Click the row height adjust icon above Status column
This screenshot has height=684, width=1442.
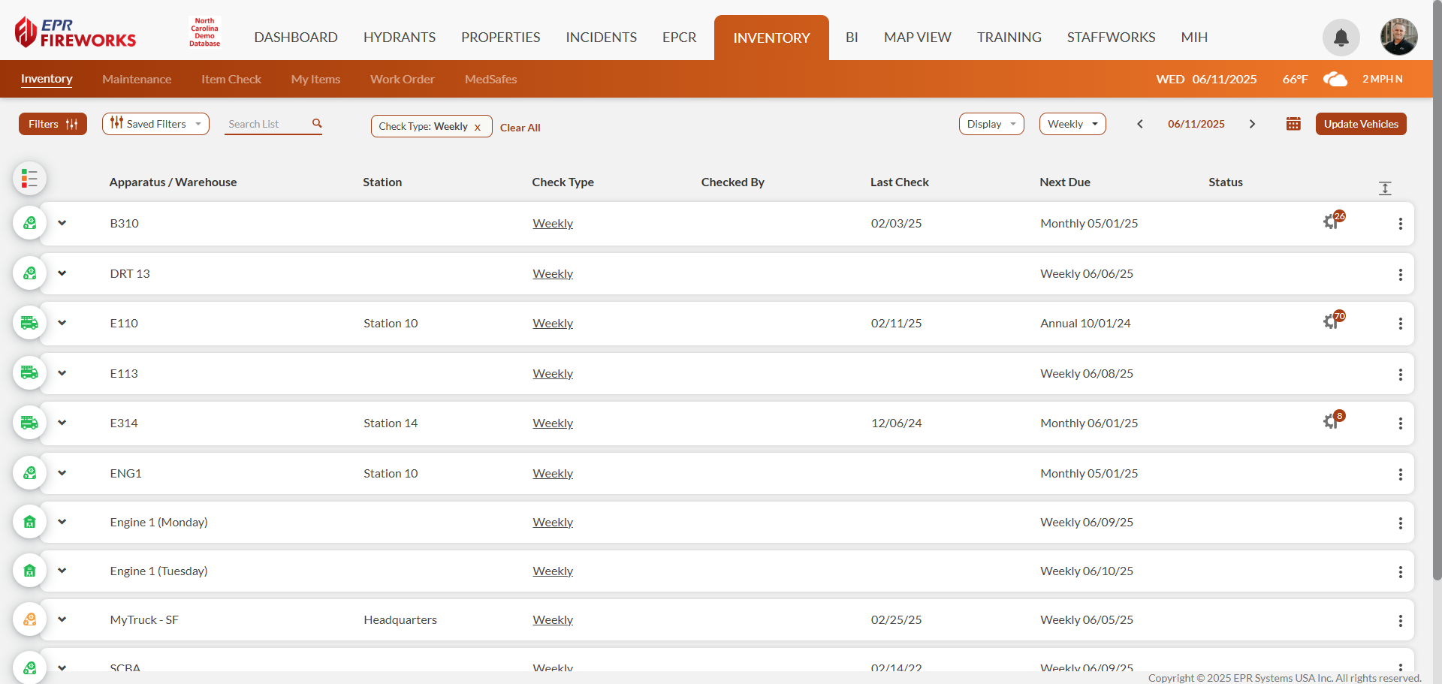[1385, 188]
